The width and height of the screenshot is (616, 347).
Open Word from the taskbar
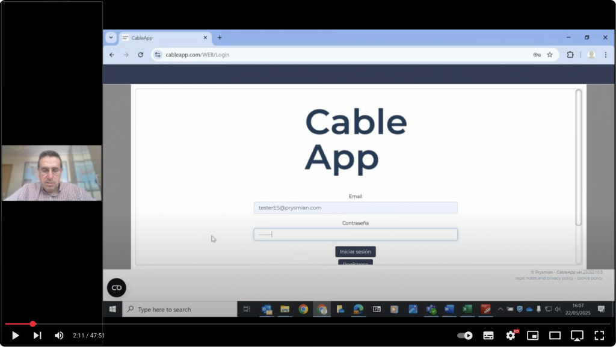click(449, 309)
